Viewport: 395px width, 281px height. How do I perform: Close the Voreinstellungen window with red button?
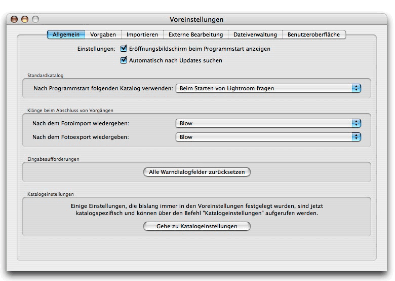(x=14, y=19)
